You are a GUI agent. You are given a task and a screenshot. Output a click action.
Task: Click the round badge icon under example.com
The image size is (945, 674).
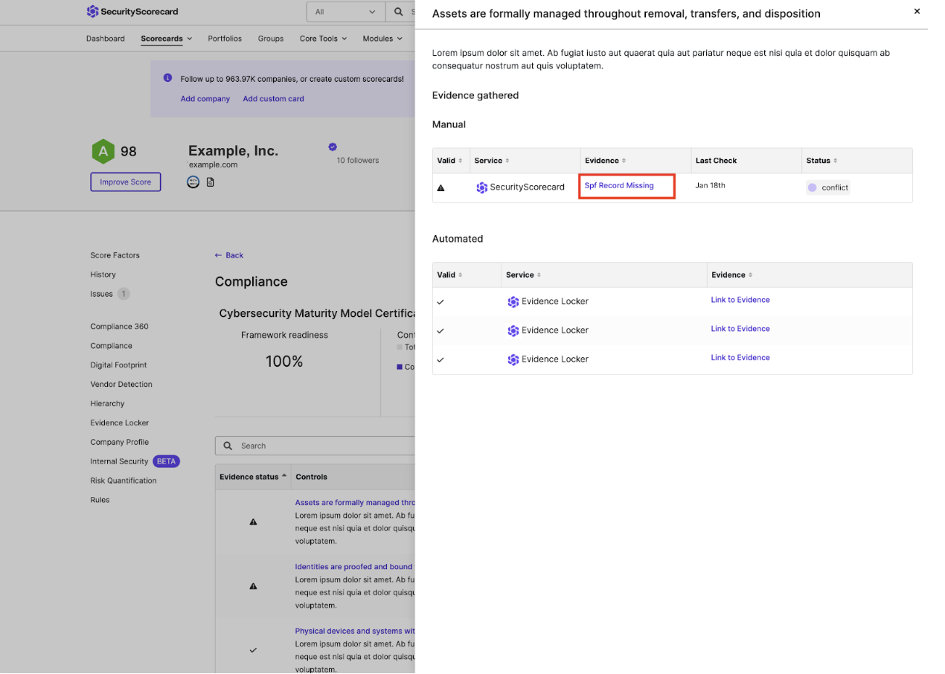(x=193, y=182)
